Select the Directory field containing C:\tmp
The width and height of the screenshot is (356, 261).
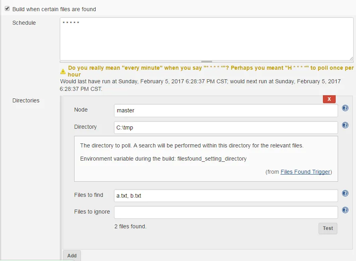click(x=226, y=128)
